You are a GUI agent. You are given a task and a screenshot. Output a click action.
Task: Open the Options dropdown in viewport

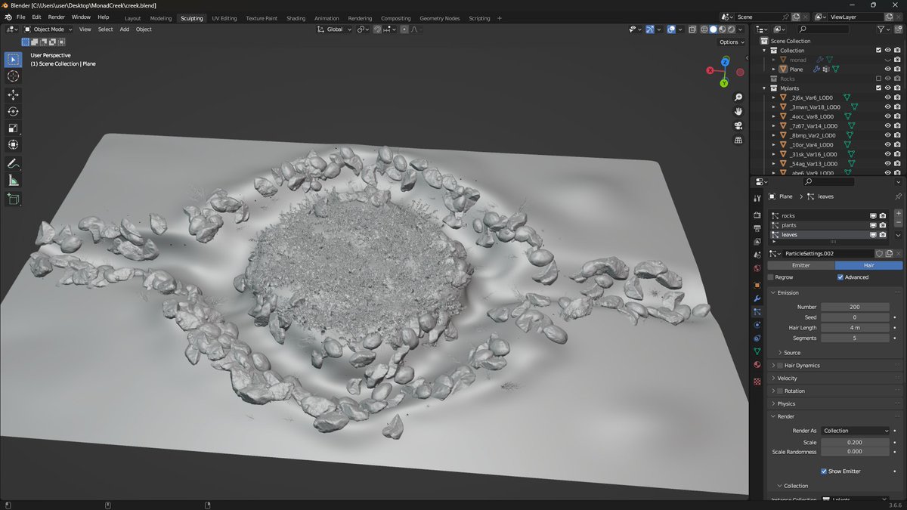pyautogui.click(x=731, y=42)
